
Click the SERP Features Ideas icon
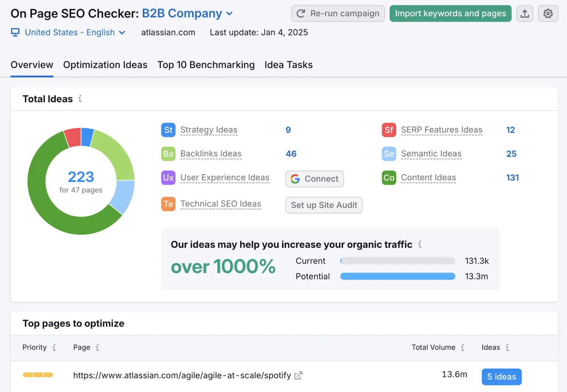point(389,130)
